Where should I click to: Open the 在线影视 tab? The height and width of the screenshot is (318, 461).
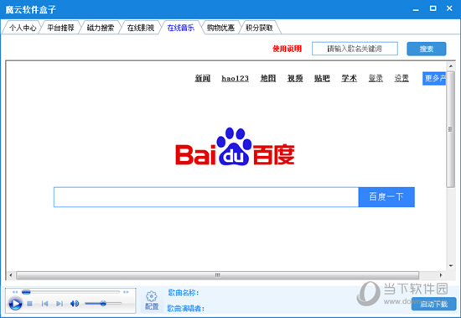pos(141,28)
